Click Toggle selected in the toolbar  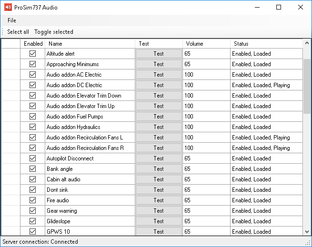[x=54, y=32]
